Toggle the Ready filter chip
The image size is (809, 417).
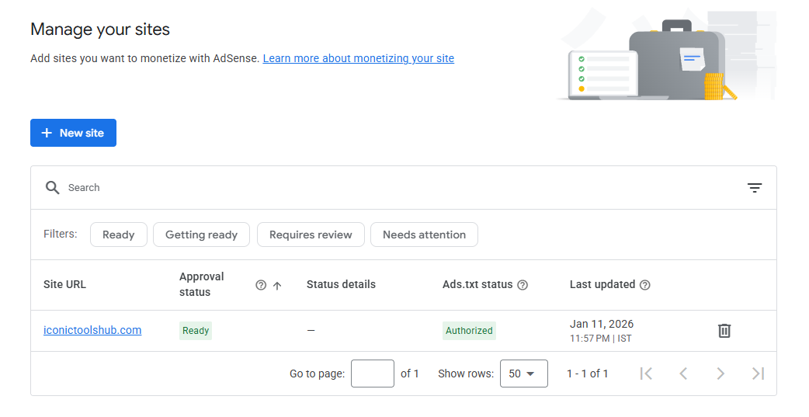(118, 235)
